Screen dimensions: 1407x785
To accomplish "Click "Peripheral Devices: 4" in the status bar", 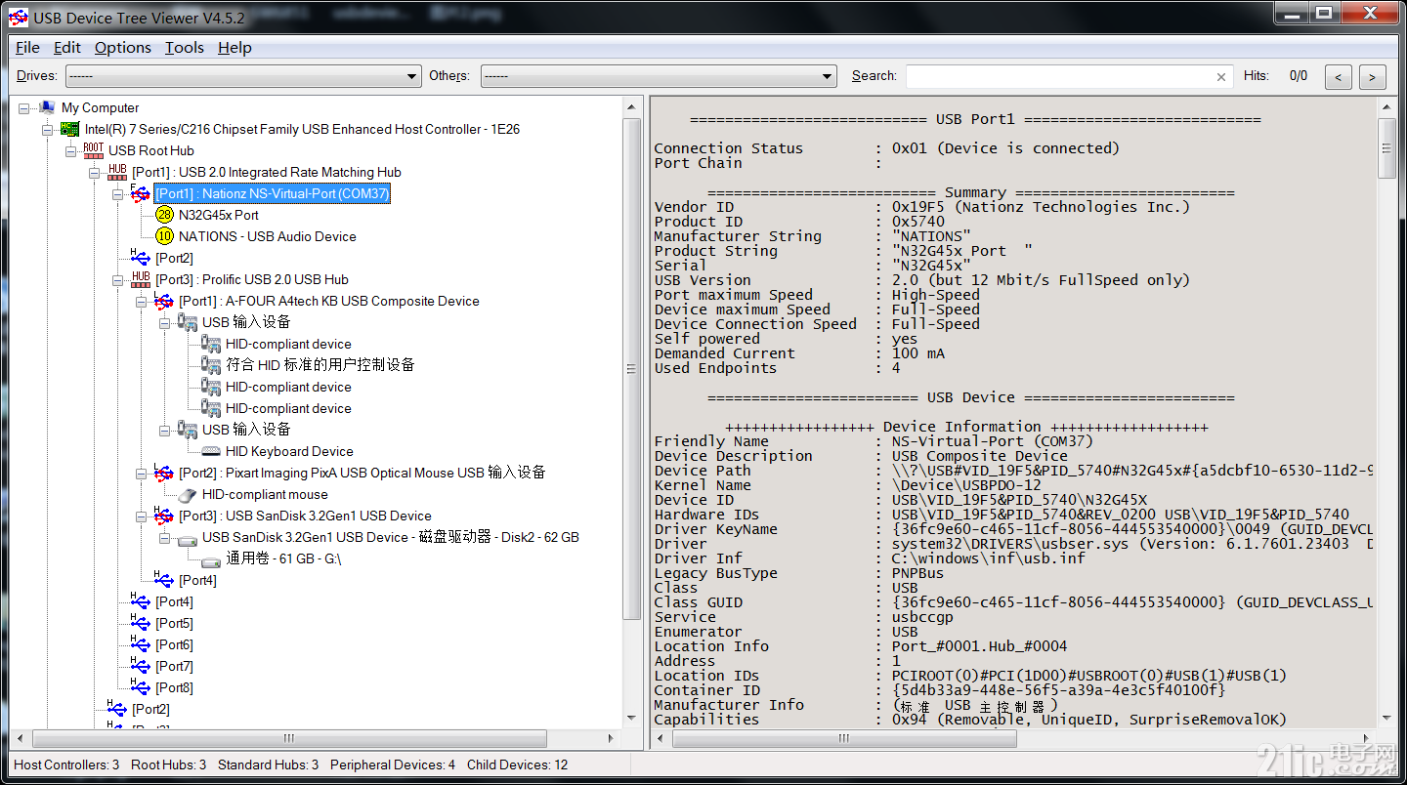I will 393,764.
